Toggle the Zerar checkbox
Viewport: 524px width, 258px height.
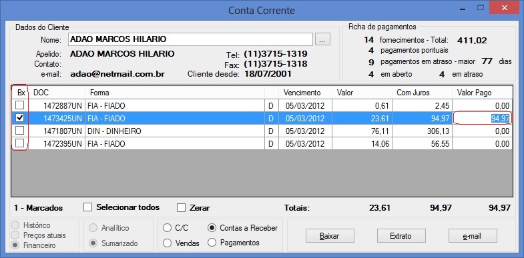pyautogui.click(x=181, y=207)
